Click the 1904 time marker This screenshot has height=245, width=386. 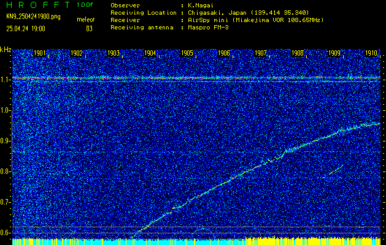click(150, 53)
